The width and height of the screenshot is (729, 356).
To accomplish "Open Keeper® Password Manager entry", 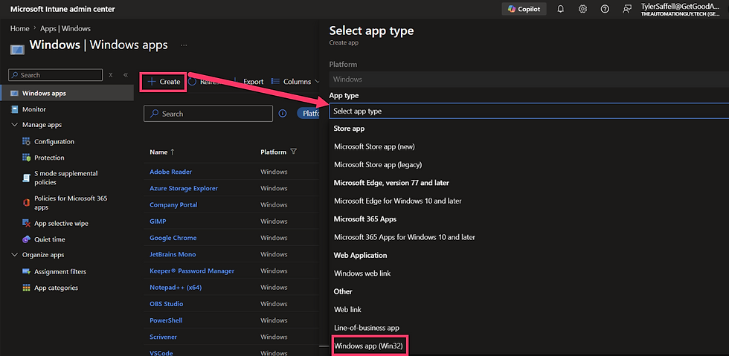I will point(192,271).
